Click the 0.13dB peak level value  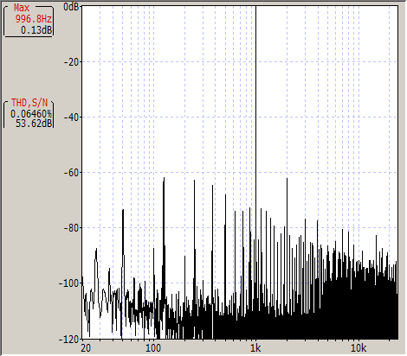point(36,30)
